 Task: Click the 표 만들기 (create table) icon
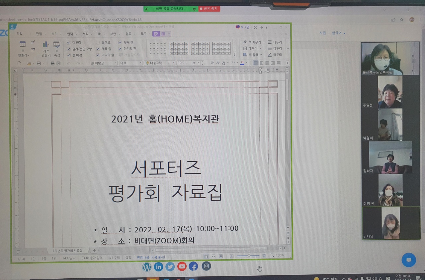coord(23,44)
